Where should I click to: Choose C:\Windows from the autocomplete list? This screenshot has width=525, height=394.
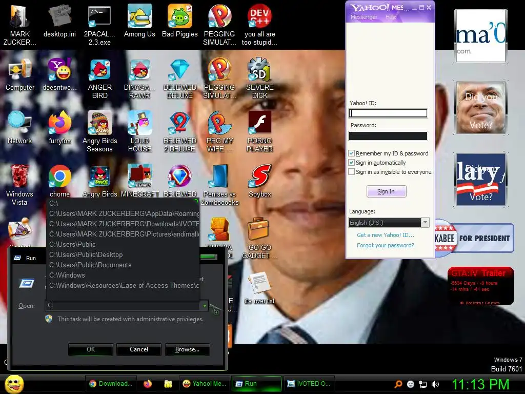(123, 275)
